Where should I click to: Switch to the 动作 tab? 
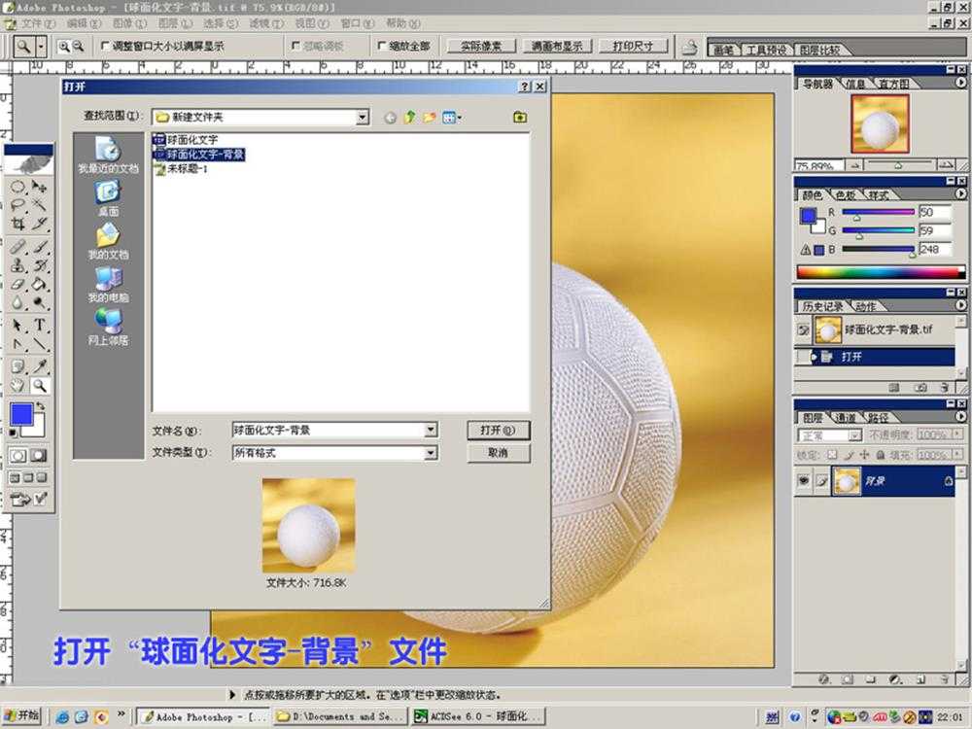tap(865, 306)
